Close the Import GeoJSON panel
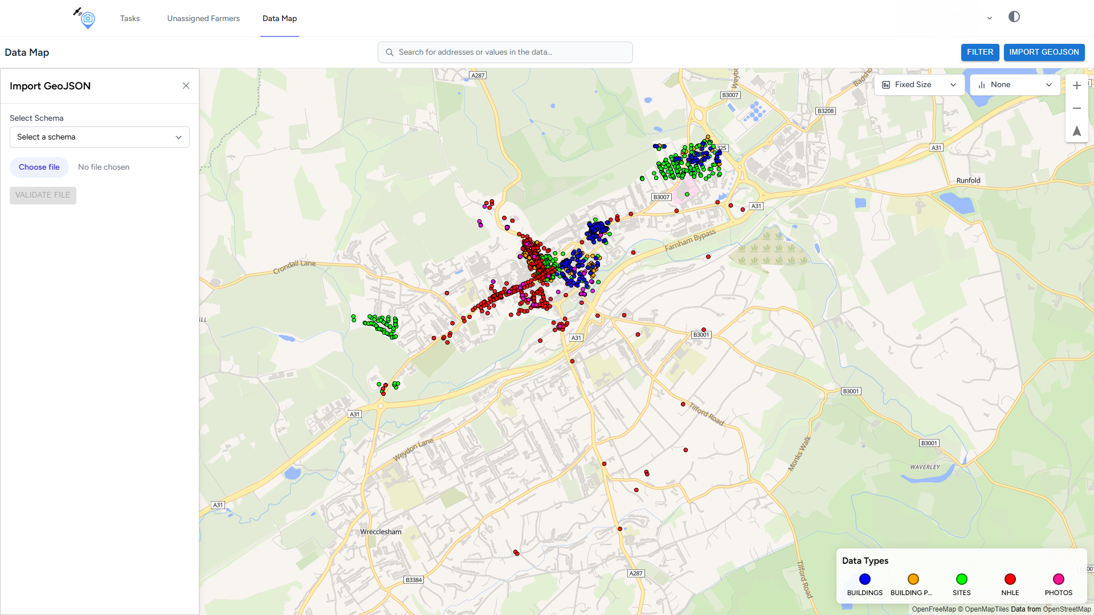This screenshot has width=1094, height=615. 186,86
